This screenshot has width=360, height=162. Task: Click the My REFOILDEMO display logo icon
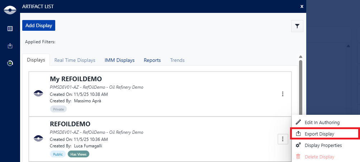38,93
